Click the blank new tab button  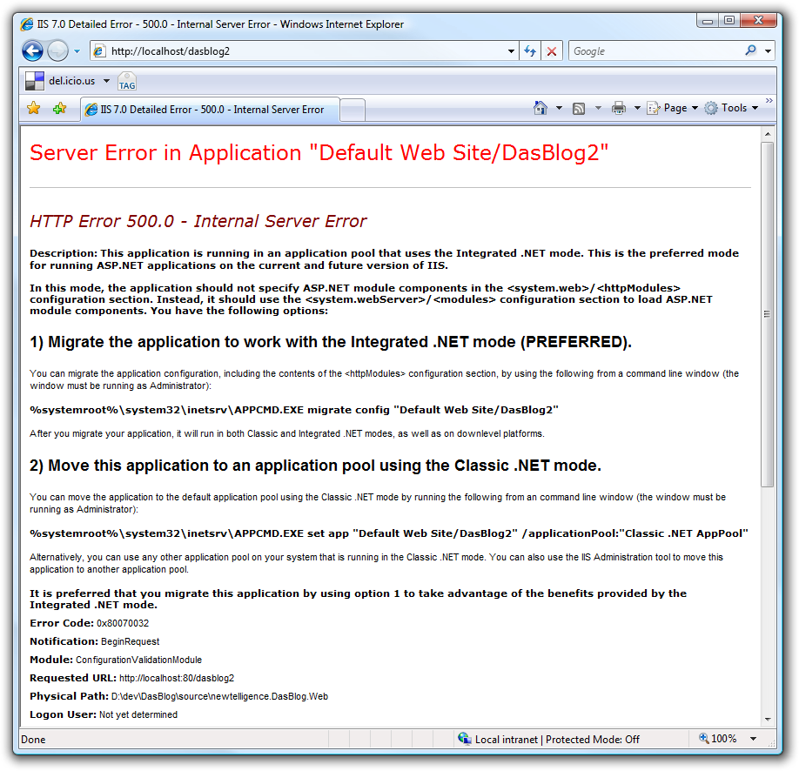[x=352, y=110]
